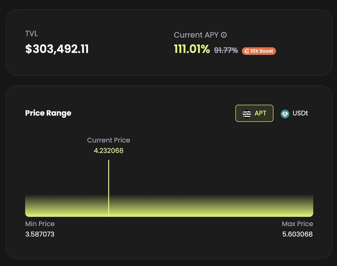The image size is (337, 266).
Task: Select the APT price denomination toggle
Action: (x=254, y=113)
